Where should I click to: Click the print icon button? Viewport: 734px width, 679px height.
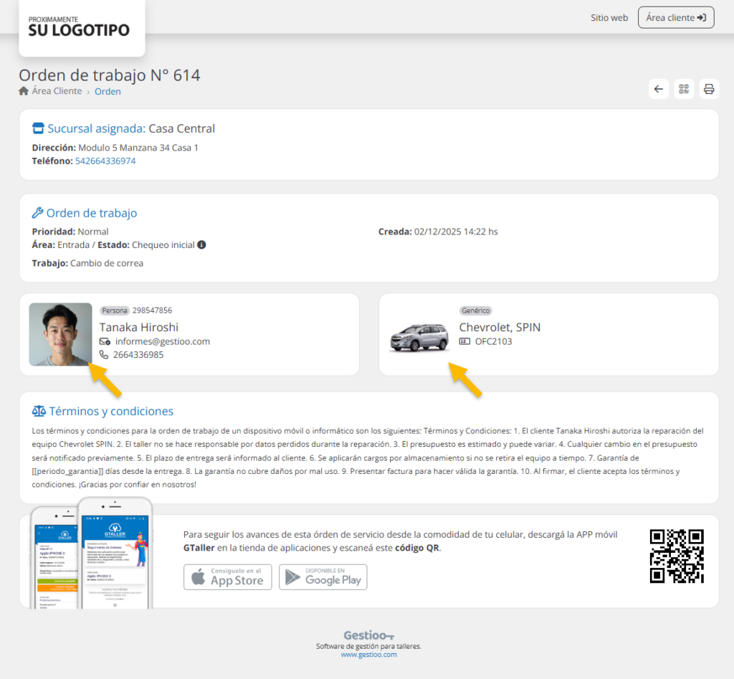point(709,90)
